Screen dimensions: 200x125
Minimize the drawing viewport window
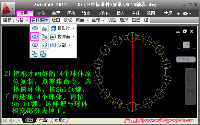tap(178, 32)
